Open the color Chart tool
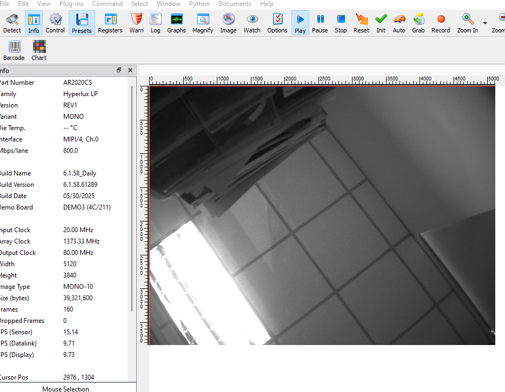The height and width of the screenshot is (392, 505). tap(39, 51)
